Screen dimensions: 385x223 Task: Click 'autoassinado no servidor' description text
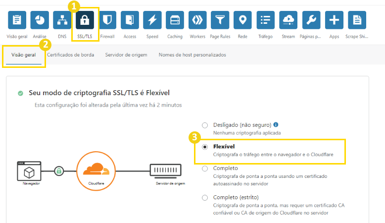[x=241, y=184]
